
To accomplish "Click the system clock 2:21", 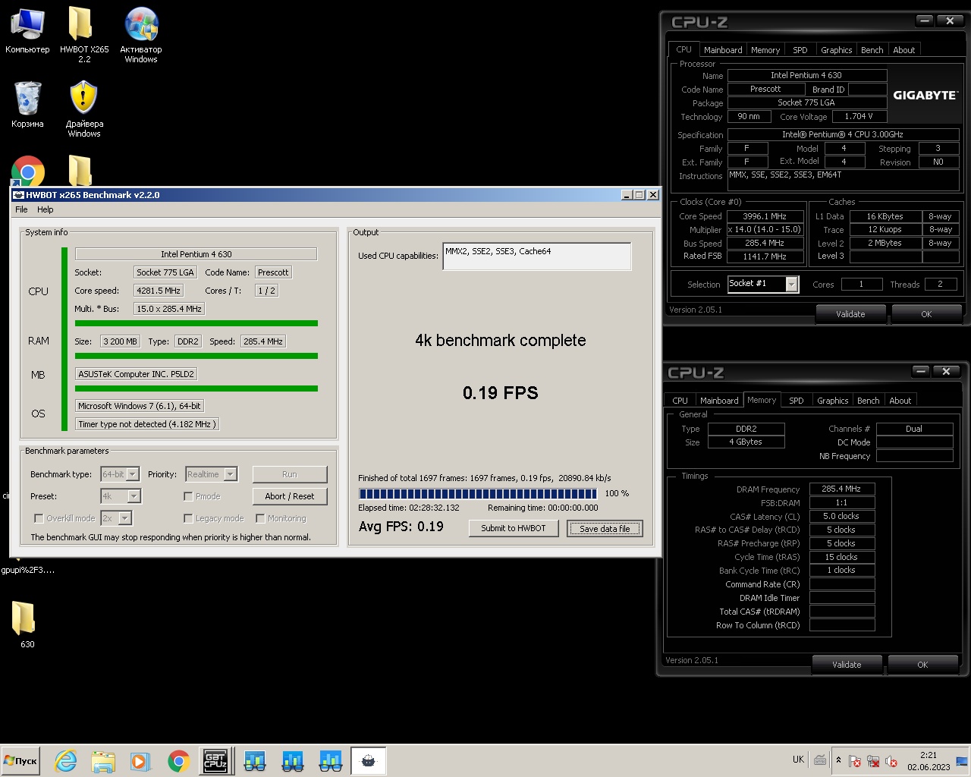I will tap(929, 755).
